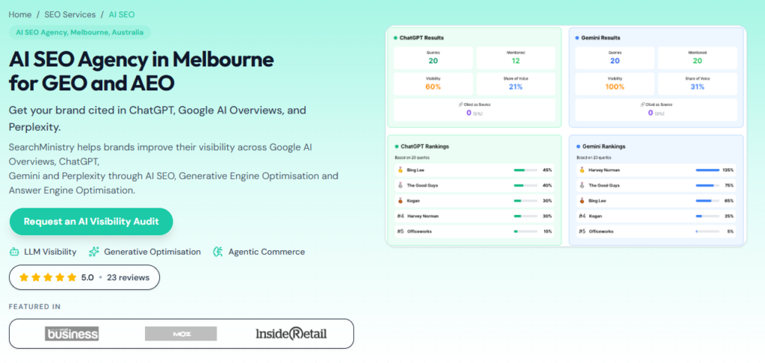Click the gold star rating icons
Image resolution: width=765 pixels, height=363 pixels.
click(48, 277)
